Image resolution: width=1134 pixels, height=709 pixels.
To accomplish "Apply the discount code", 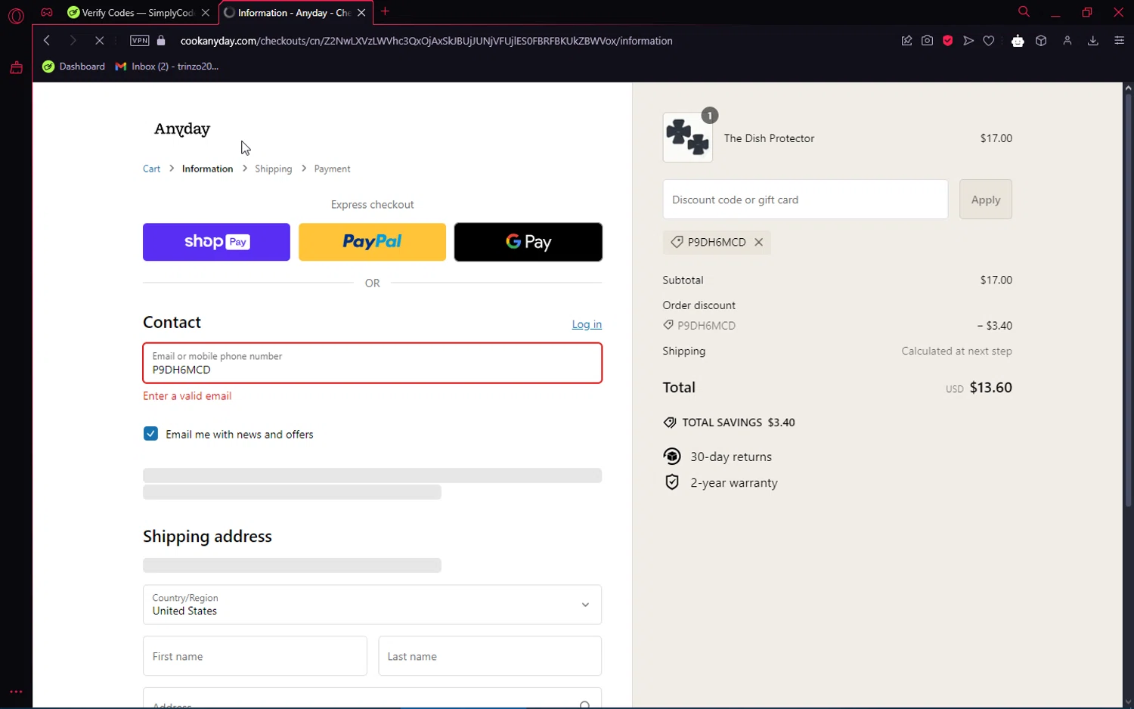I will pos(986,200).
